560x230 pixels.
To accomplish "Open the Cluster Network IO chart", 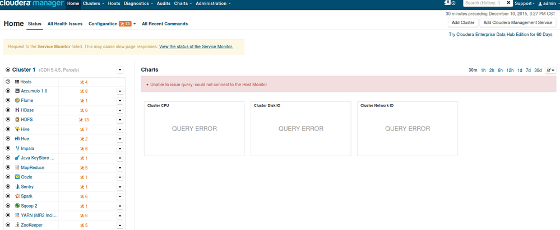I will (x=407, y=129).
